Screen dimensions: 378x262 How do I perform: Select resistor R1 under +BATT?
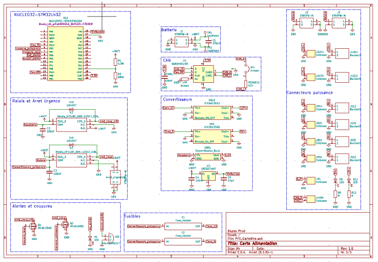[115, 62]
